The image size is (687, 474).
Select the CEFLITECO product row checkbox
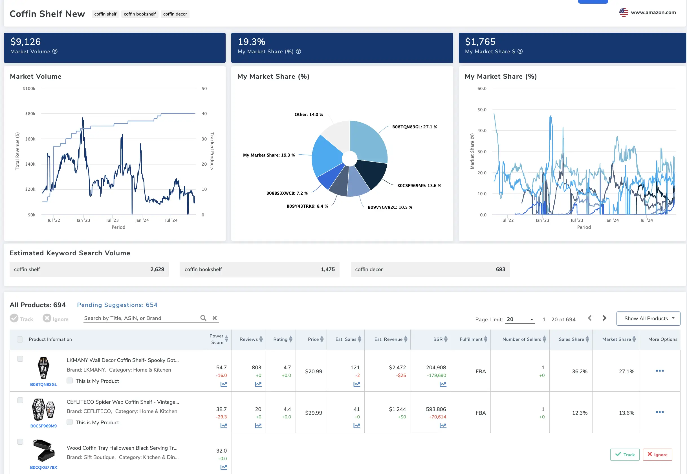[x=20, y=400]
